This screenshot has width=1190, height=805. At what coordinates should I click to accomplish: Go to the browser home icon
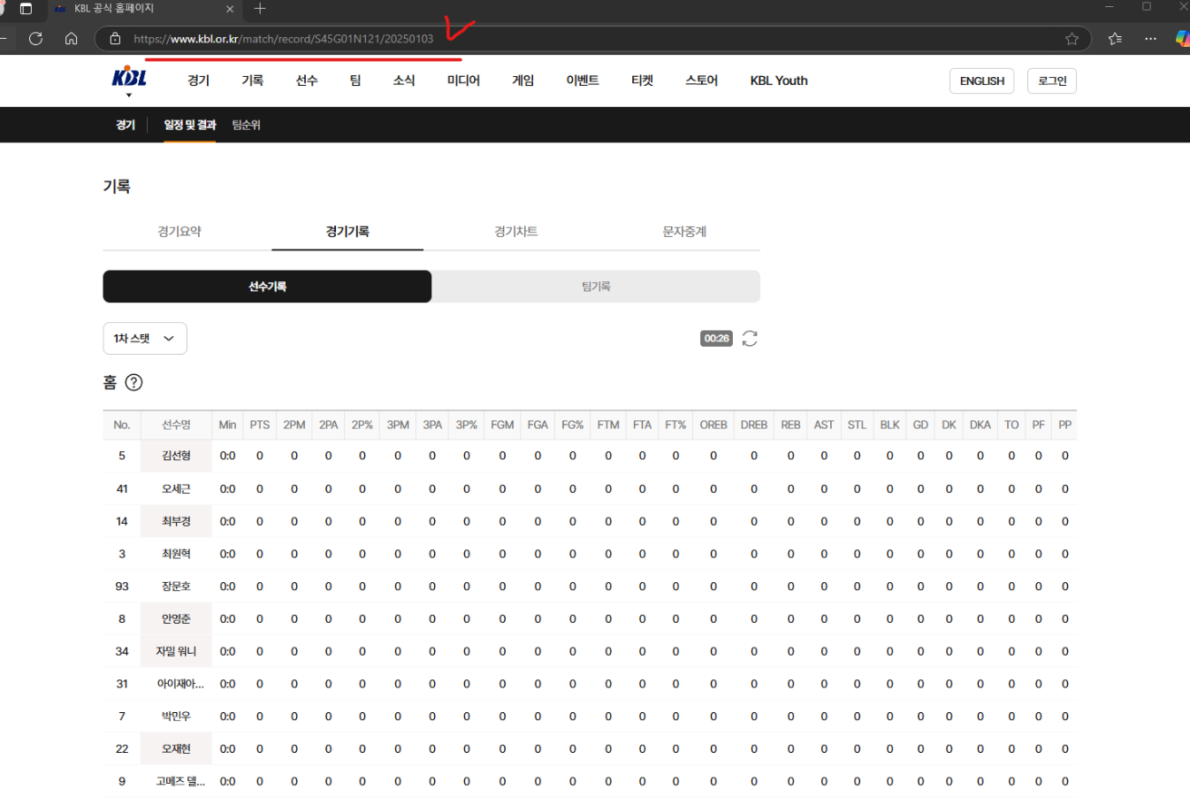click(72, 39)
